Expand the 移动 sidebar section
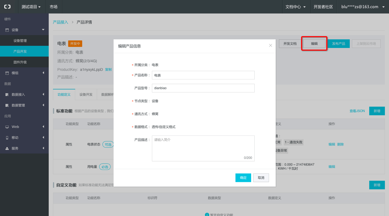The height and width of the screenshot is (216, 389). [x=43, y=137]
